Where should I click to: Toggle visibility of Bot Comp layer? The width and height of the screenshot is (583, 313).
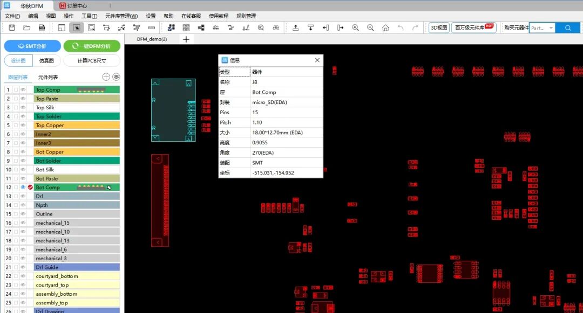[23, 187]
